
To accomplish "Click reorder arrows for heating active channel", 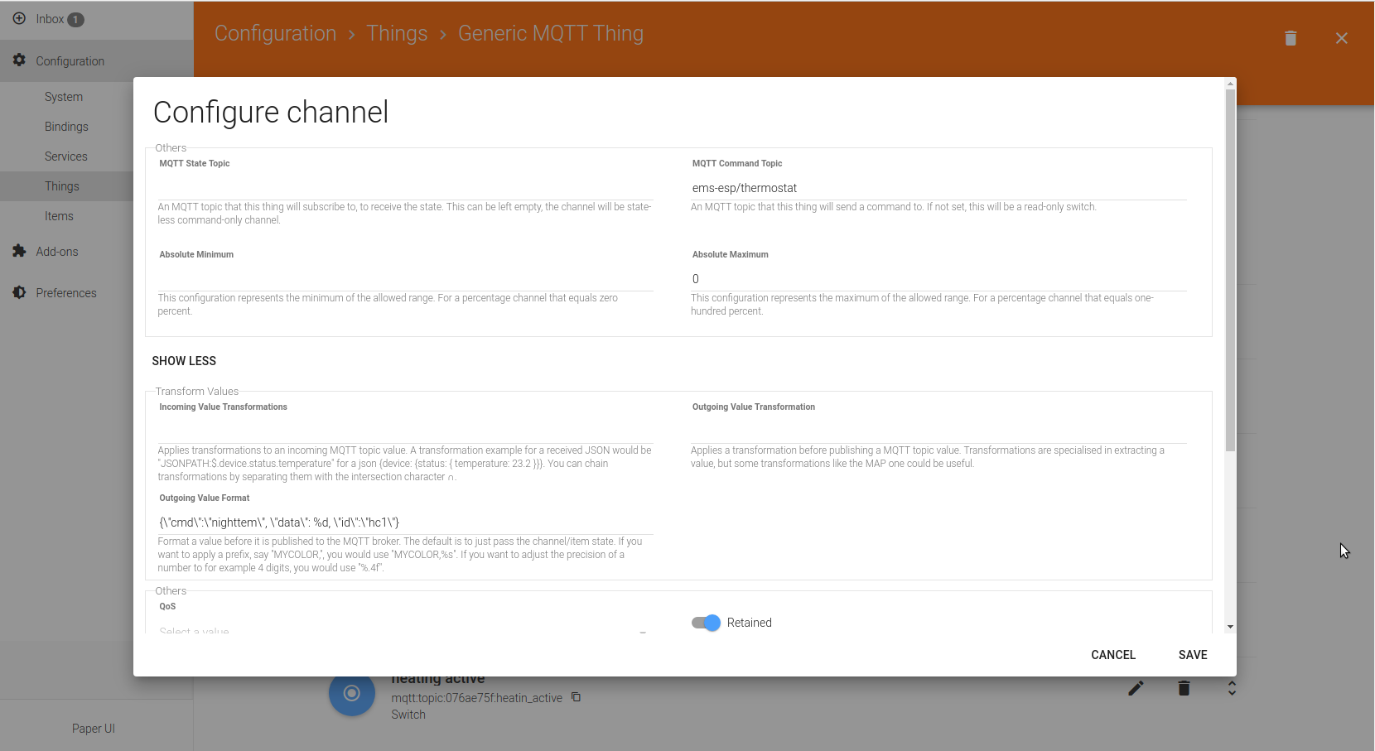I will pyautogui.click(x=1232, y=688).
